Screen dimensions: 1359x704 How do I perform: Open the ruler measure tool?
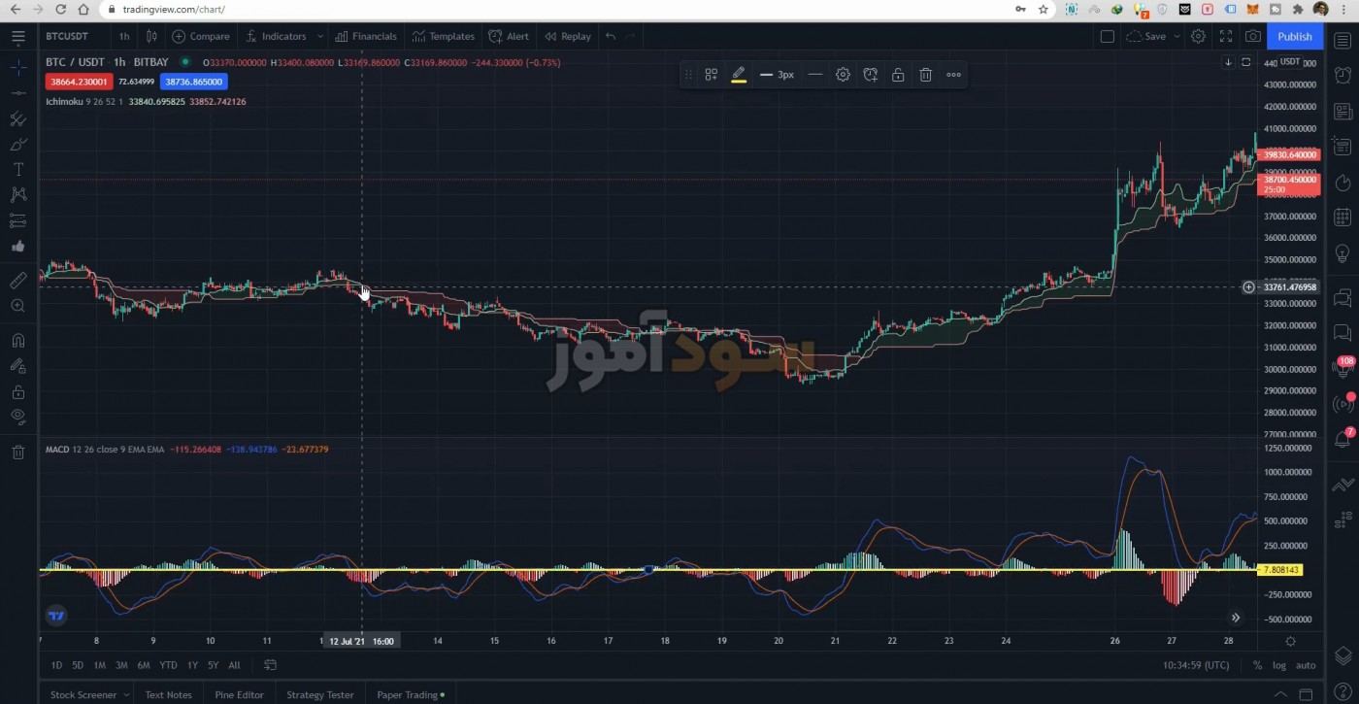pyautogui.click(x=17, y=281)
